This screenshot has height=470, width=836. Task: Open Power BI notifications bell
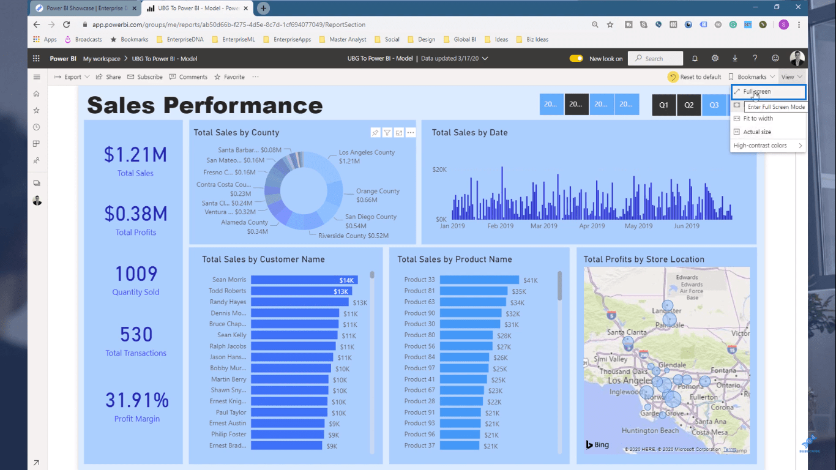(695, 59)
